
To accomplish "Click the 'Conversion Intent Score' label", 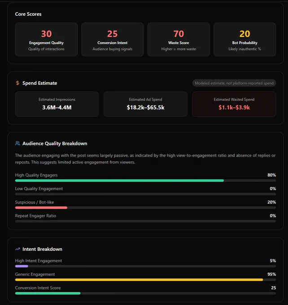I will click(x=38, y=288).
